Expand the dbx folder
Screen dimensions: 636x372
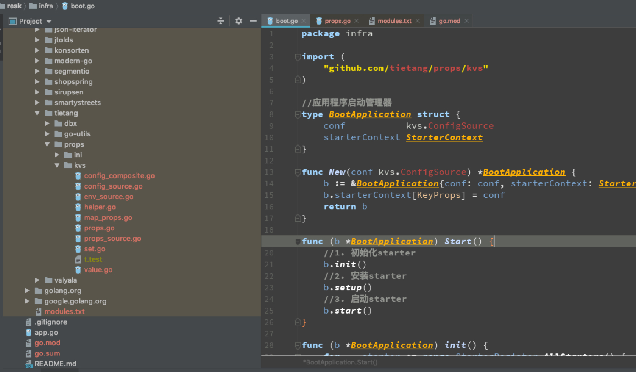[47, 123]
